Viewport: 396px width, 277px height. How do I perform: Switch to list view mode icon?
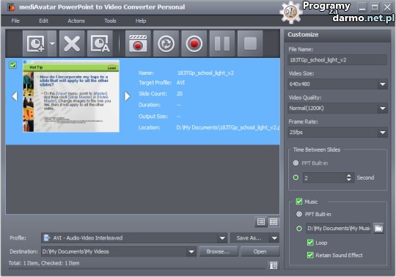(261, 222)
